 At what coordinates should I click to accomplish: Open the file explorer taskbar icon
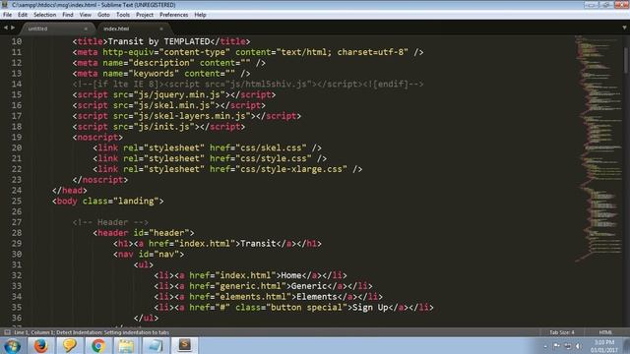(x=126, y=345)
